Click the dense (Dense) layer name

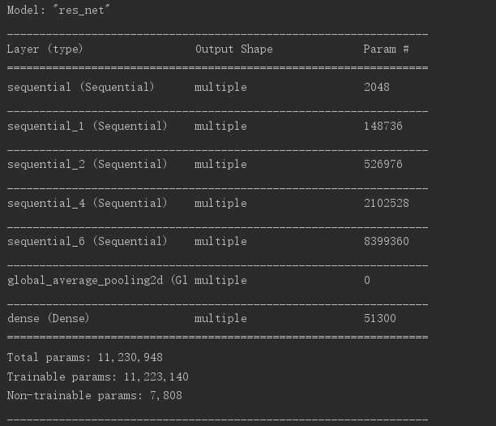tap(49, 318)
